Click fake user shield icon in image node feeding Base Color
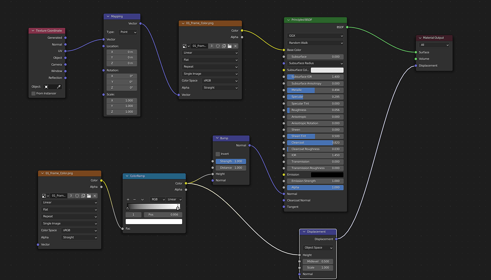Viewport: 491px width, 280px height. (x=218, y=46)
